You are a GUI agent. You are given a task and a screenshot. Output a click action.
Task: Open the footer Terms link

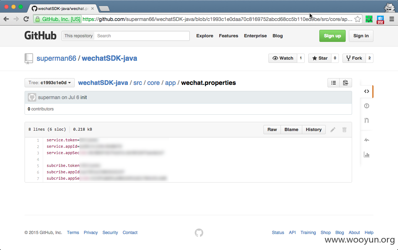click(x=73, y=233)
